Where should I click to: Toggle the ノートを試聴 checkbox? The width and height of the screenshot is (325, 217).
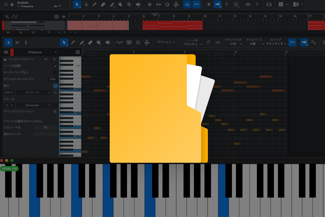pos(55,66)
